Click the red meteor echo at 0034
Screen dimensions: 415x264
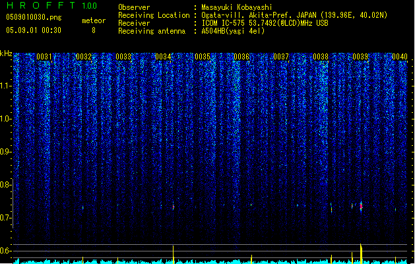pyautogui.click(x=174, y=207)
